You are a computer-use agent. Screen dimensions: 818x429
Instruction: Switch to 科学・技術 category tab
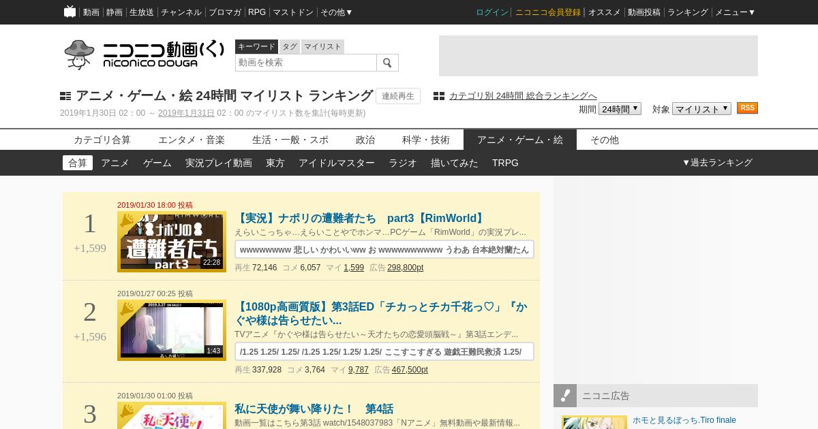point(426,140)
